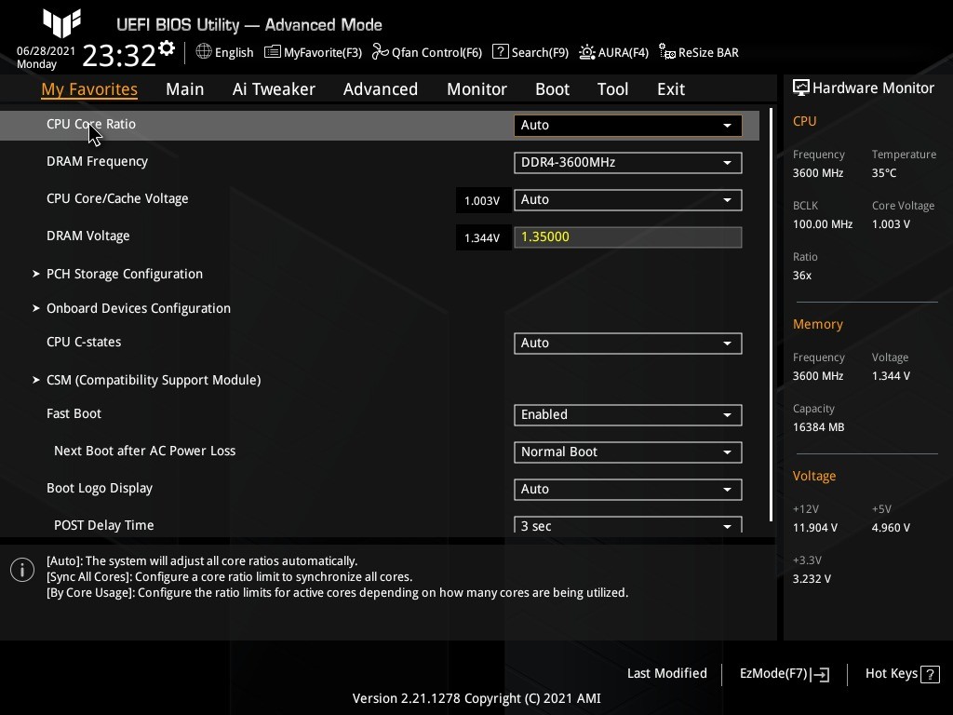Expand CSM (Compatibility Support Module)
The width and height of the screenshot is (953, 715).
[x=153, y=380]
